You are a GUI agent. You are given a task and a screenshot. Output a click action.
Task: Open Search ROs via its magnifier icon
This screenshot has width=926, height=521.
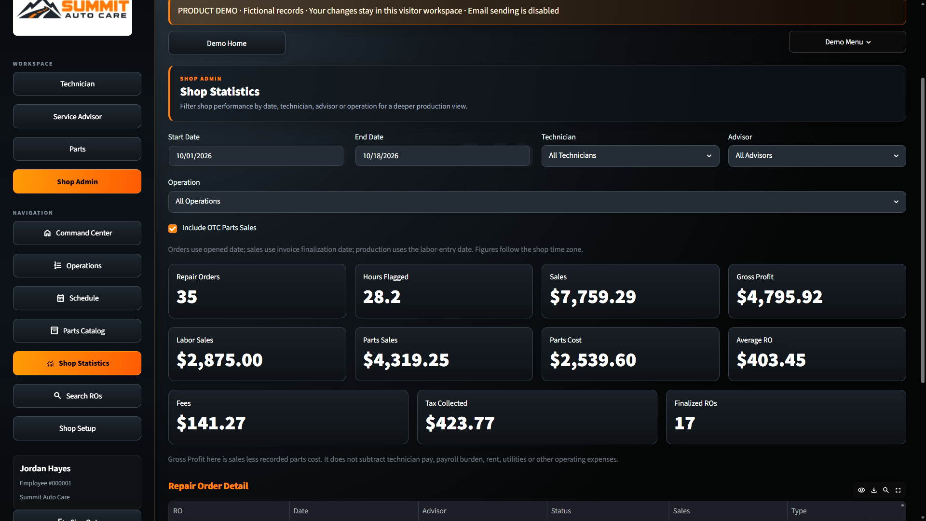coord(57,396)
